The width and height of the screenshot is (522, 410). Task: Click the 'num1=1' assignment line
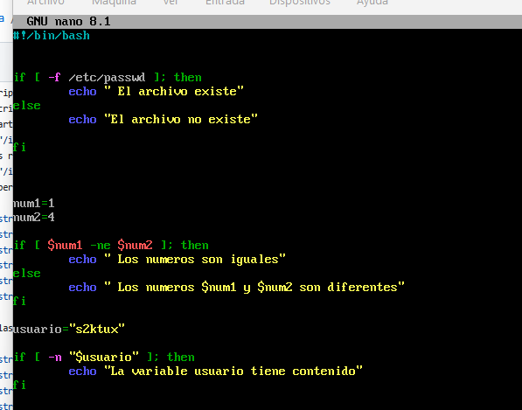pos(33,204)
